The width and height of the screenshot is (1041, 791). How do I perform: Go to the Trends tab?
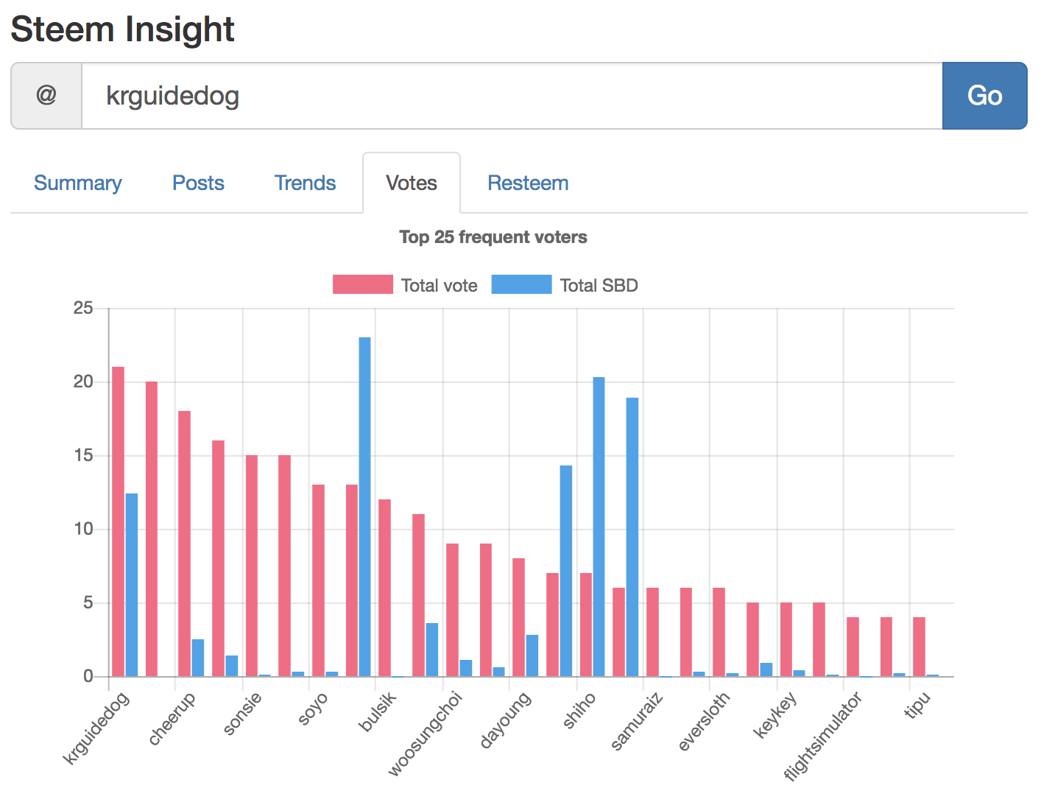tap(305, 183)
